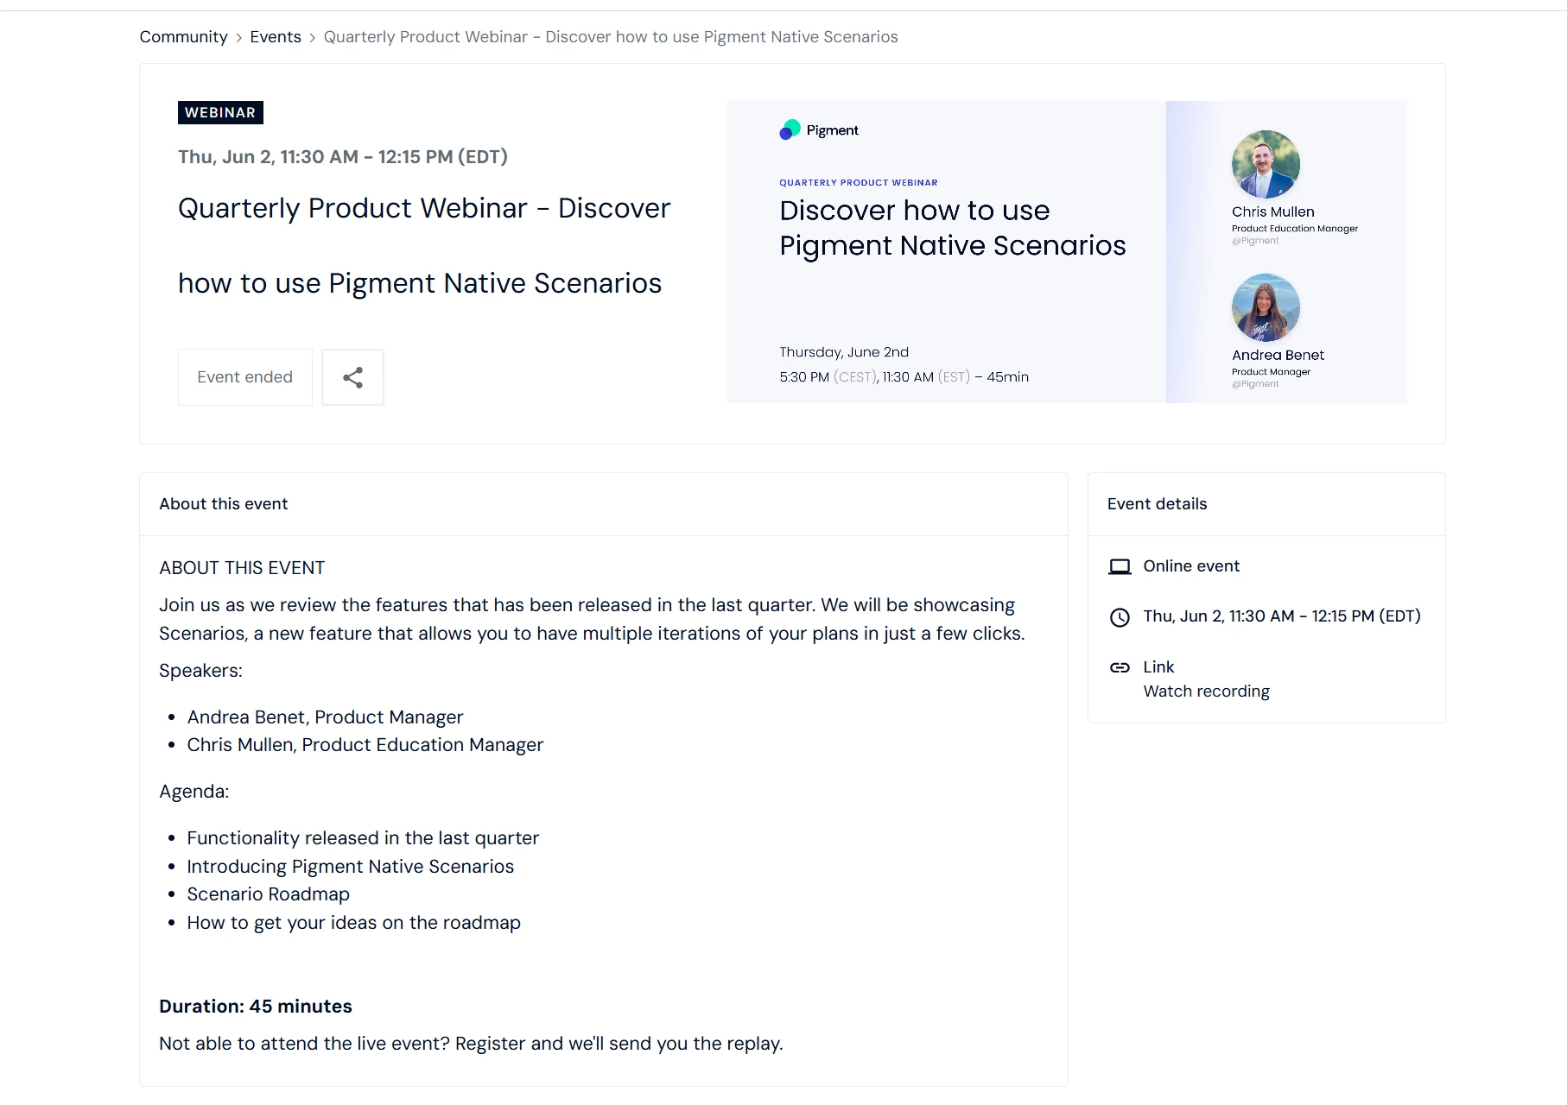Click the event date above the title

(x=343, y=157)
